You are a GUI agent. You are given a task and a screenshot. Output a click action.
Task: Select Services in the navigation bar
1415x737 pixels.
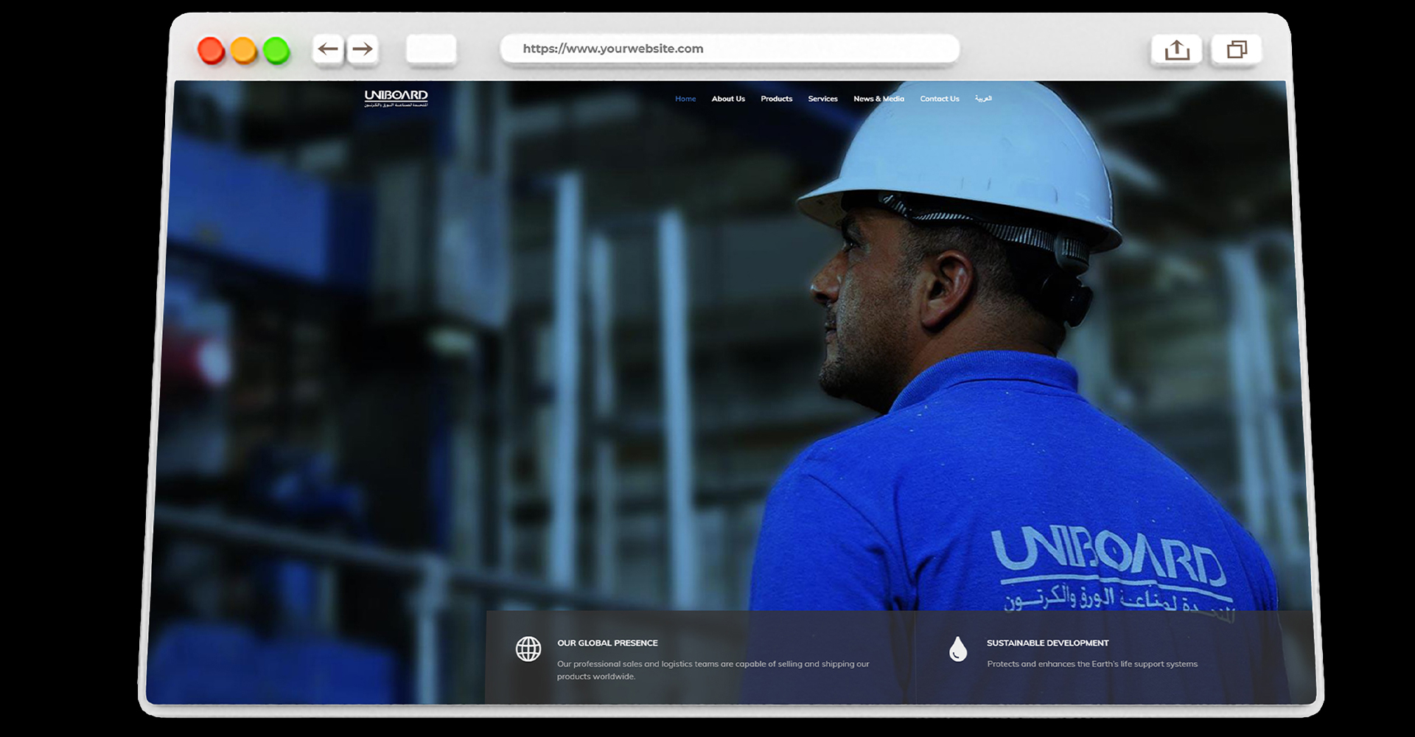pos(822,99)
